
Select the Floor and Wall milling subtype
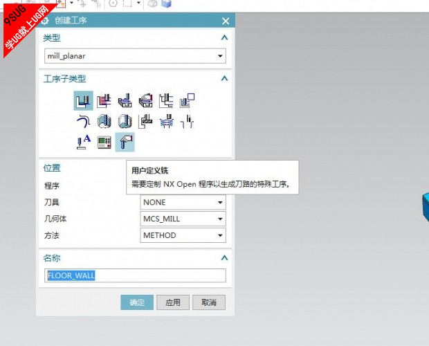pos(84,100)
